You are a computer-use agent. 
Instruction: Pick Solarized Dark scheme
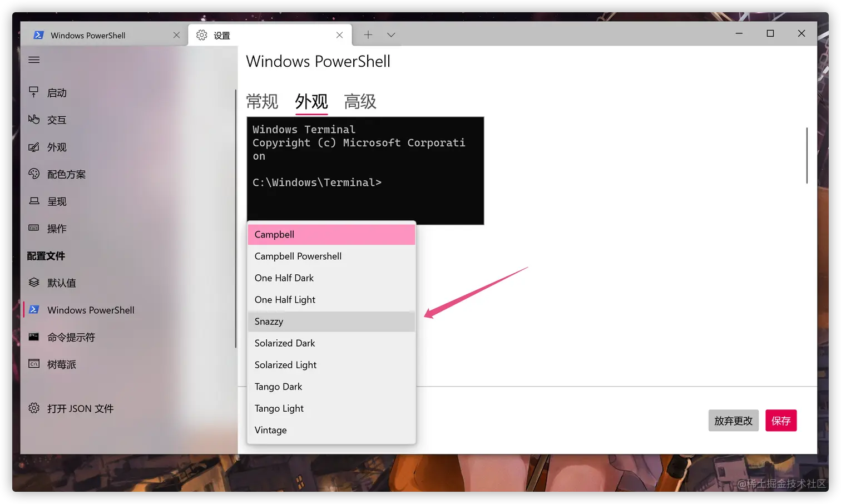332,343
